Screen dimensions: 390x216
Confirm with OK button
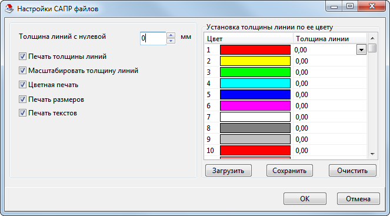pyautogui.click(x=305, y=198)
